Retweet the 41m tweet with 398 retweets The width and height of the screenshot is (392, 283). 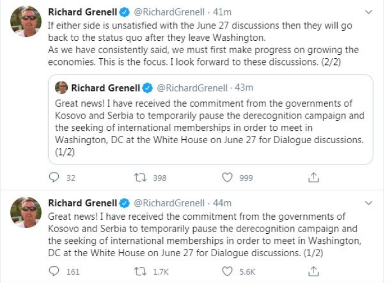pyautogui.click(x=140, y=178)
